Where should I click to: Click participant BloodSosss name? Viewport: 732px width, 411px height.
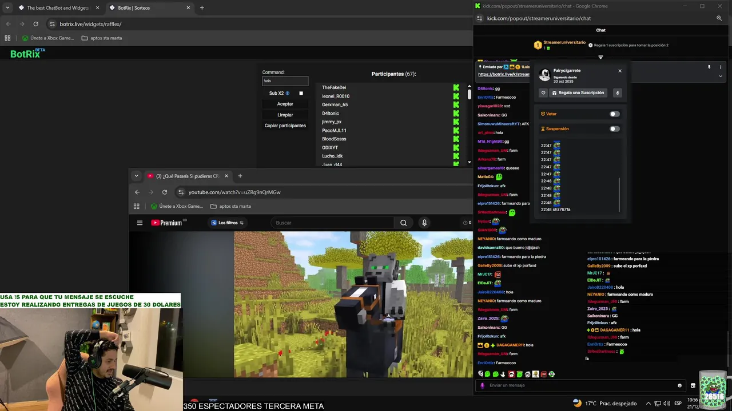tap(334, 139)
